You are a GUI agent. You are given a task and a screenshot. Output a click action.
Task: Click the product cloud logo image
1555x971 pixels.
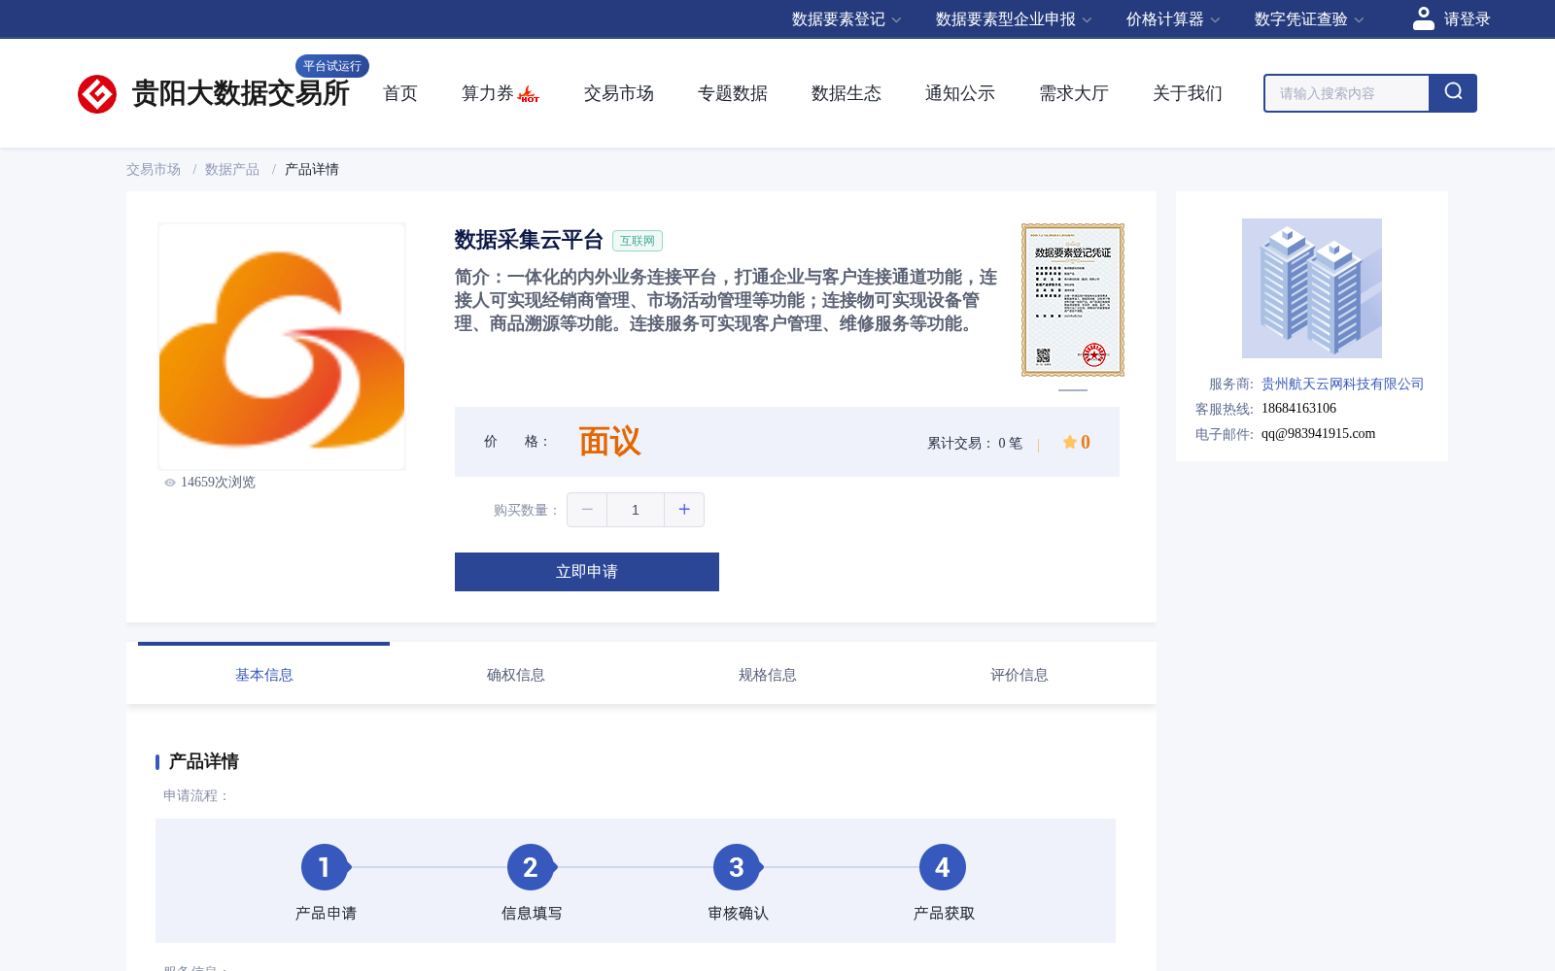[x=282, y=347]
